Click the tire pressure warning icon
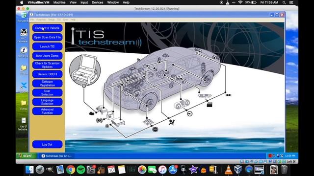The height and width of the screenshot is (176, 314). [99, 120]
